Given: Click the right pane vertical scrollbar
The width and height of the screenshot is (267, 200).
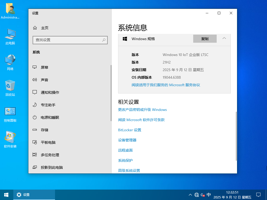Looking at the screenshot, I should (236, 136).
